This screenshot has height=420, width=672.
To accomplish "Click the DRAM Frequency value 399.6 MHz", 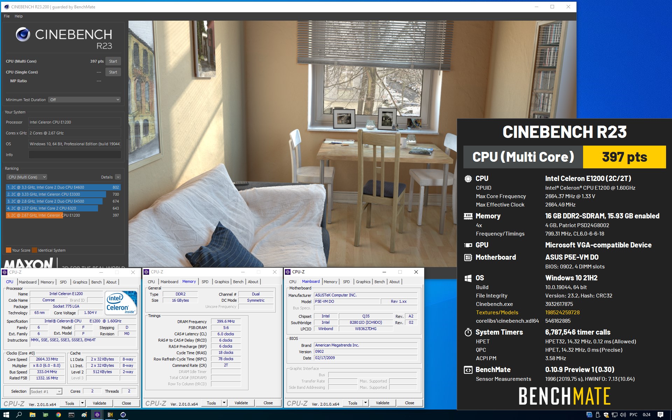I will (226, 321).
